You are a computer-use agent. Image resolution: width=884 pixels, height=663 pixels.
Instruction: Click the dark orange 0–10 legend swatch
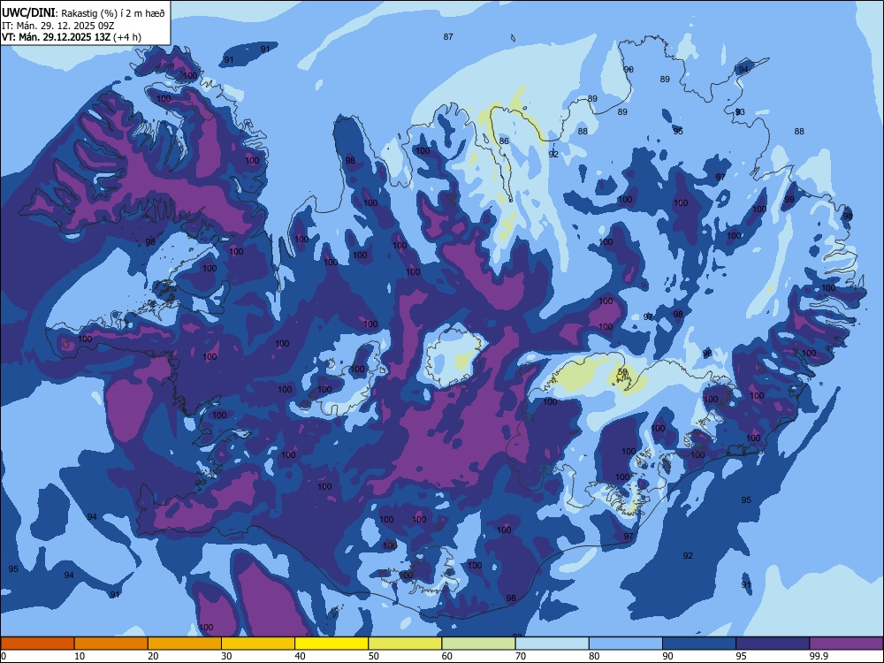(37, 644)
